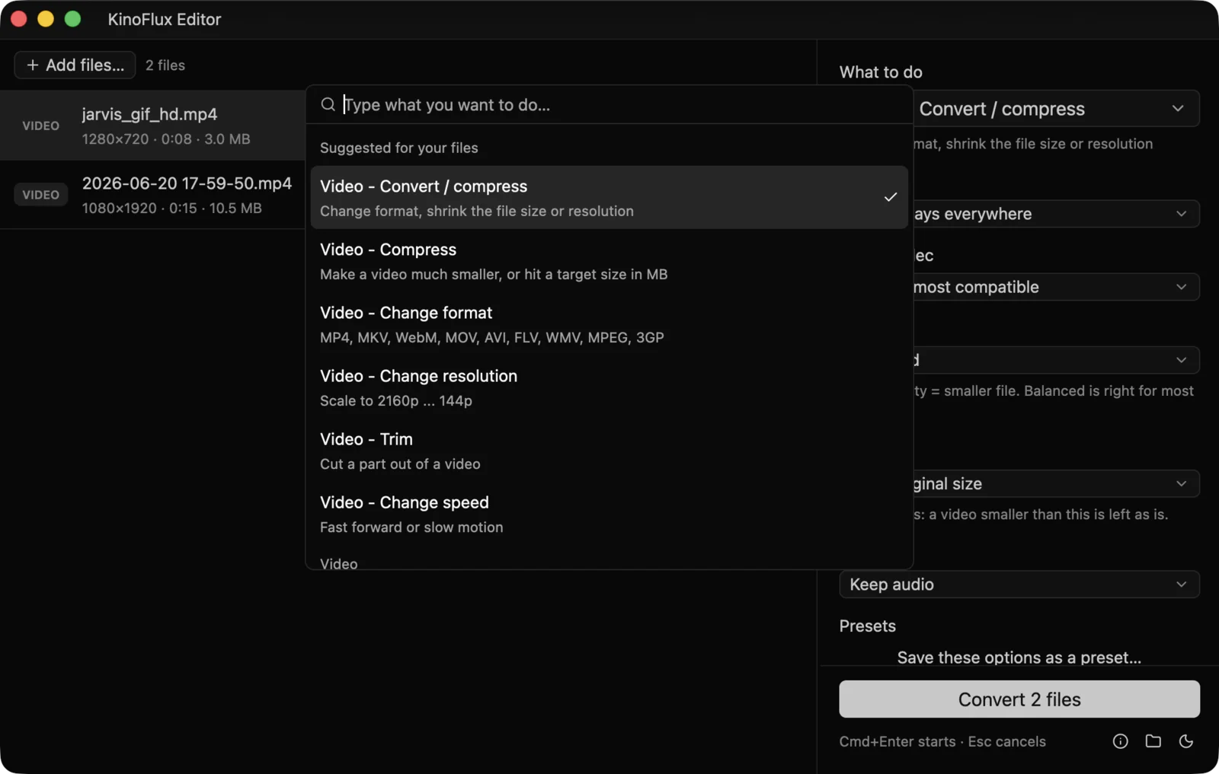Click the KinoFlux Editor window title
The image size is (1219, 774).
coord(165,19)
